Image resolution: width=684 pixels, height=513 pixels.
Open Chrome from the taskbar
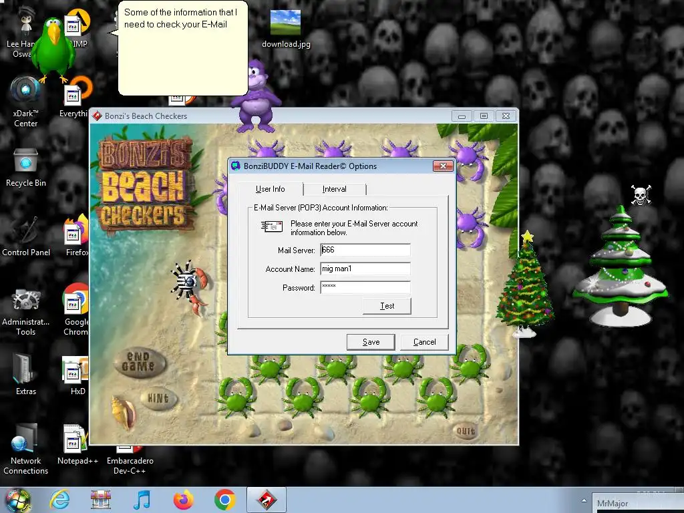point(224,500)
